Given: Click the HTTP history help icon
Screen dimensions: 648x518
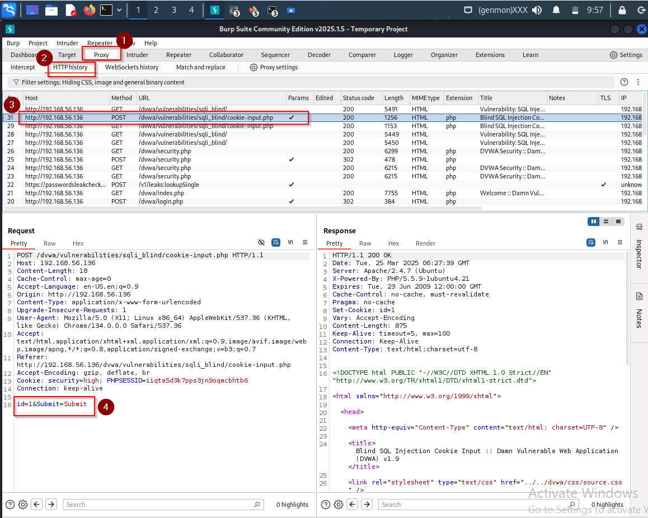Looking at the screenshot, I should pyautogui.click(x=624, y=82).
